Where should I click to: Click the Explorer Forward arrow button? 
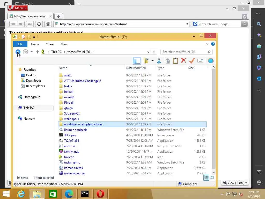(x=25, y=52)
